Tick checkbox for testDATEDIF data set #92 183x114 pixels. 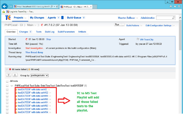(7, 106)
